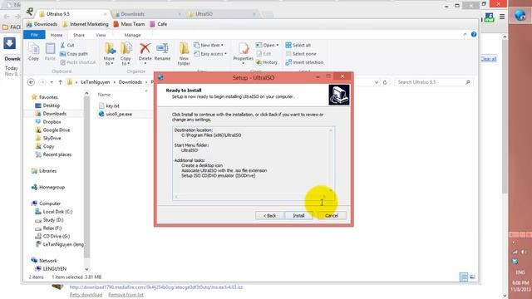The height and width of the screenshot is (299, 532).
Task: Click Downloads in the address breadcrumb
Action: [131, 82]
